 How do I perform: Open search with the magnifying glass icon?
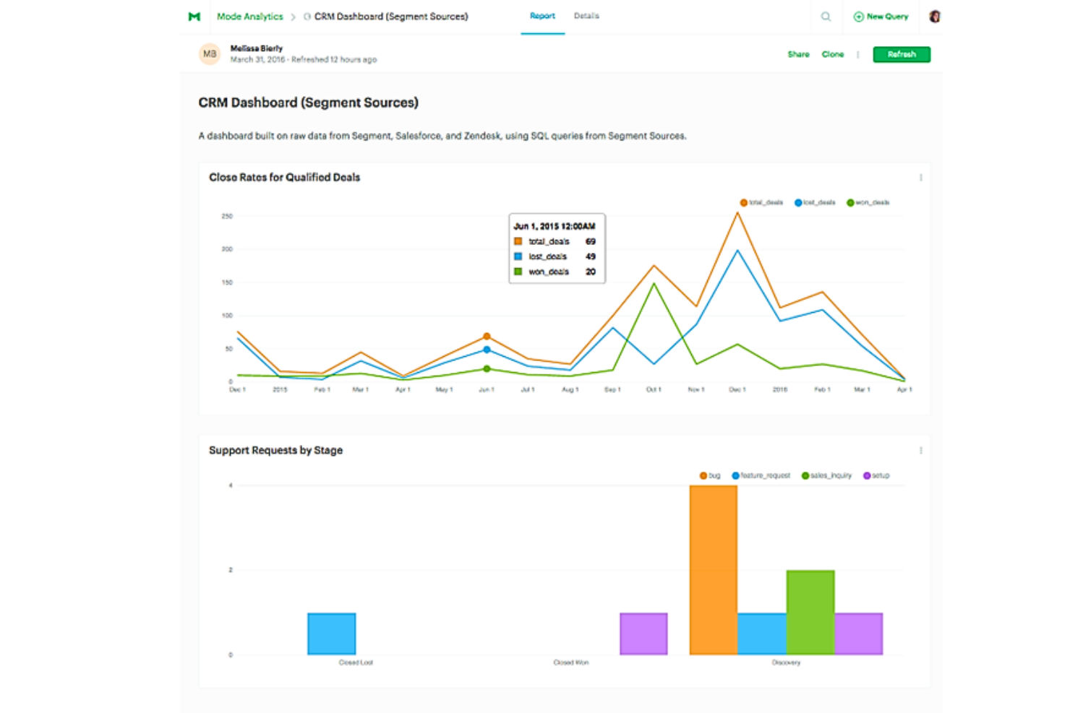[825, 16]
